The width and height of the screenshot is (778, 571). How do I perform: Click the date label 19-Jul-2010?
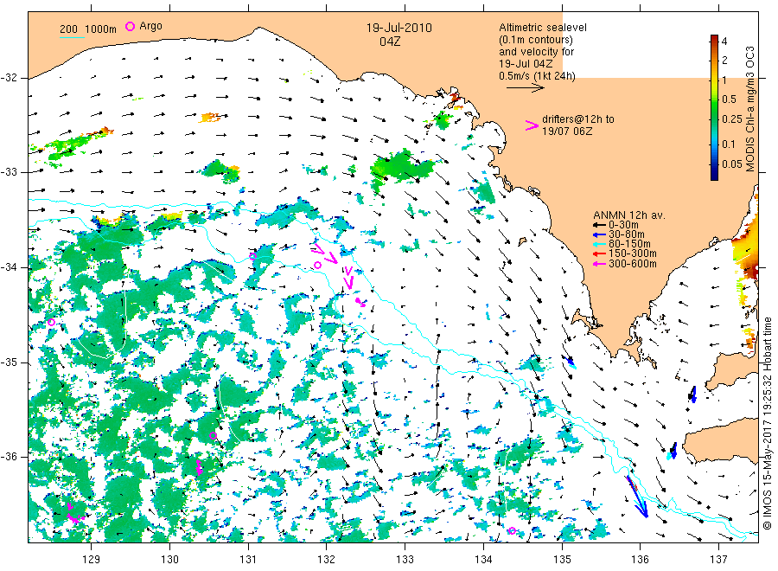(399, 28)
